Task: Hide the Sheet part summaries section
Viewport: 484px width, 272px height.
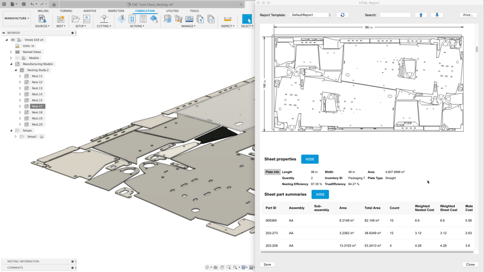Action: point(320,194)
